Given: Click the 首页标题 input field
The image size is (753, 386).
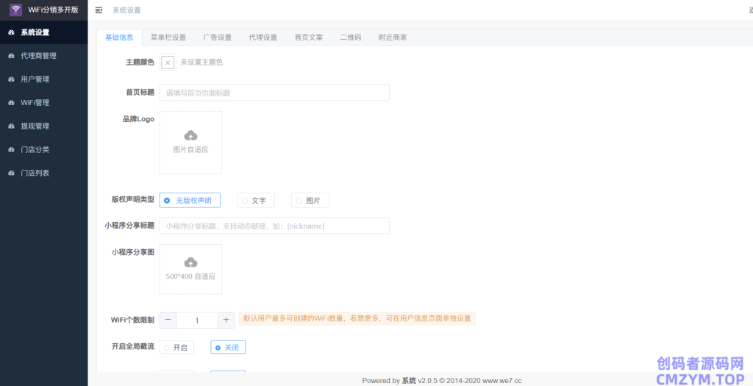Looking at the screenshot, I should 274,93.
